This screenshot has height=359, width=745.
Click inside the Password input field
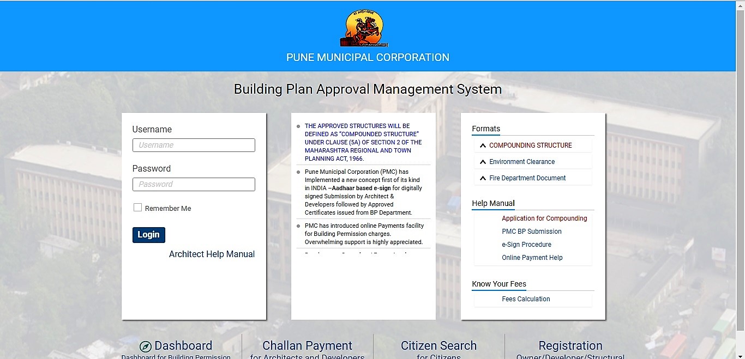(x=194, y=184)
